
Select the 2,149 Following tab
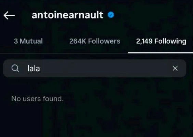[x=161, y=41]
